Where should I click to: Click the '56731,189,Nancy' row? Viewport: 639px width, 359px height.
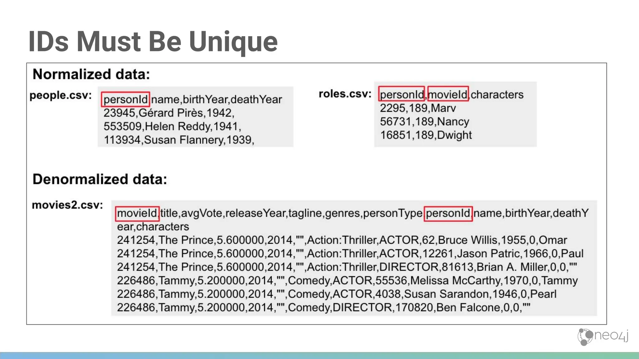point(424,122)
